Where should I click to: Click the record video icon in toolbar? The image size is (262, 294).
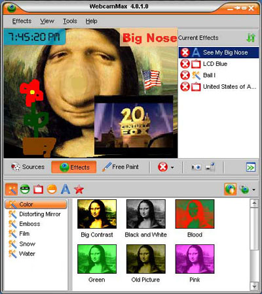(210, 167)
